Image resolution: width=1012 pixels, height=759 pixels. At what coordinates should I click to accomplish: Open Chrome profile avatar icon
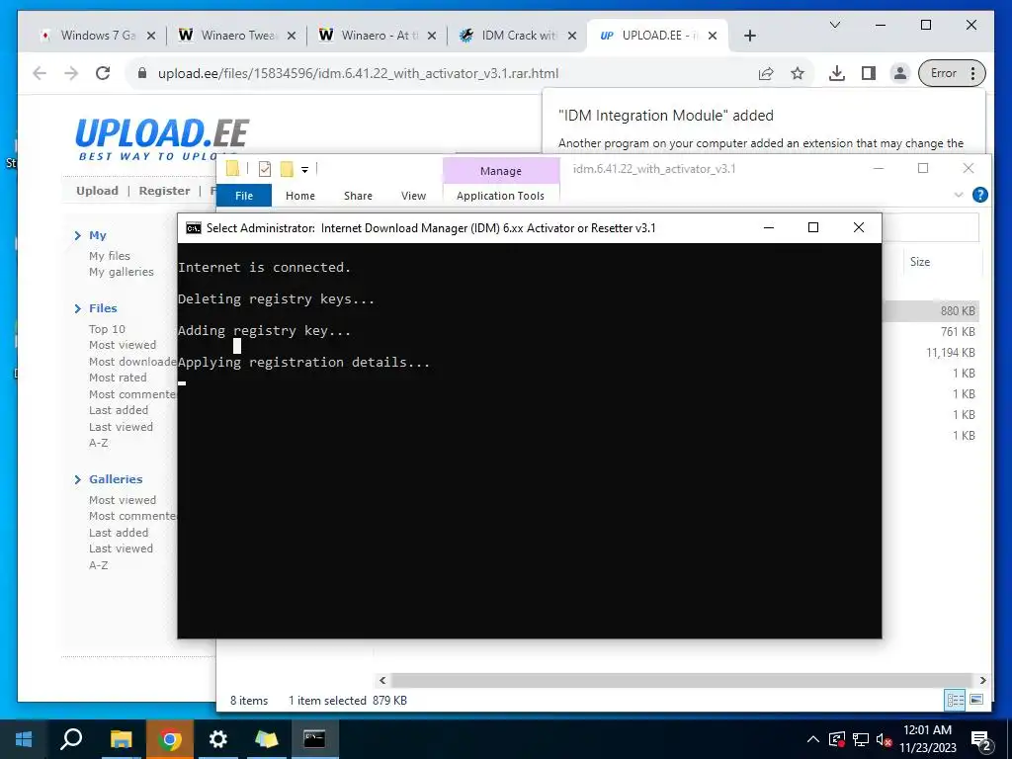point(899,73)
